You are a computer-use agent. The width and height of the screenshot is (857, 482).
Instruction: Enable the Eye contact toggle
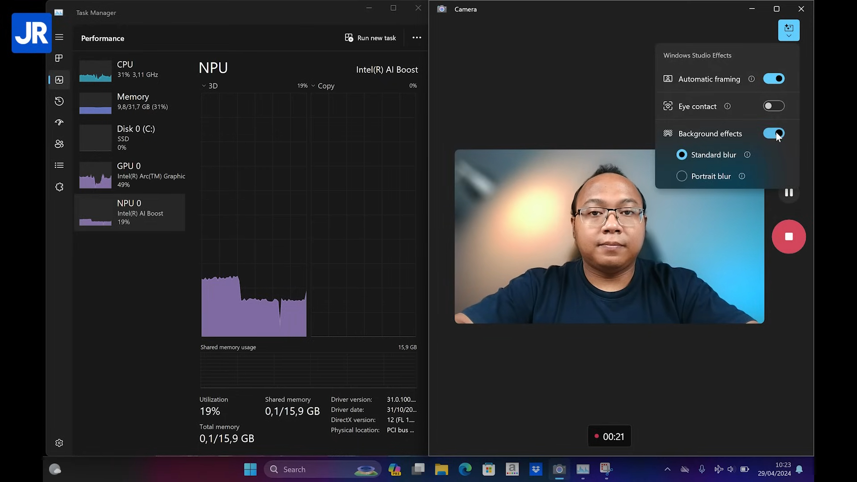tap(773, 106)
